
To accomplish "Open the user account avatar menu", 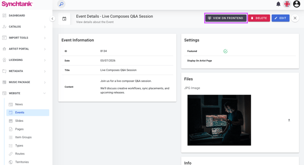I will point(296,4).
